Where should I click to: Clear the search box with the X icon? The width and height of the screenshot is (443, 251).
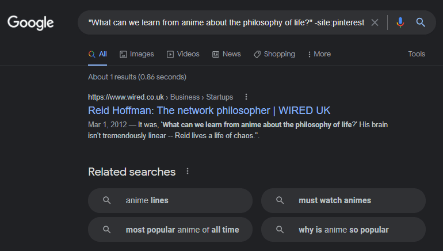point(375,22)
